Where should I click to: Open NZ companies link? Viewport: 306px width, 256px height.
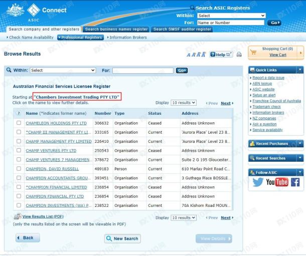(264, 118)
